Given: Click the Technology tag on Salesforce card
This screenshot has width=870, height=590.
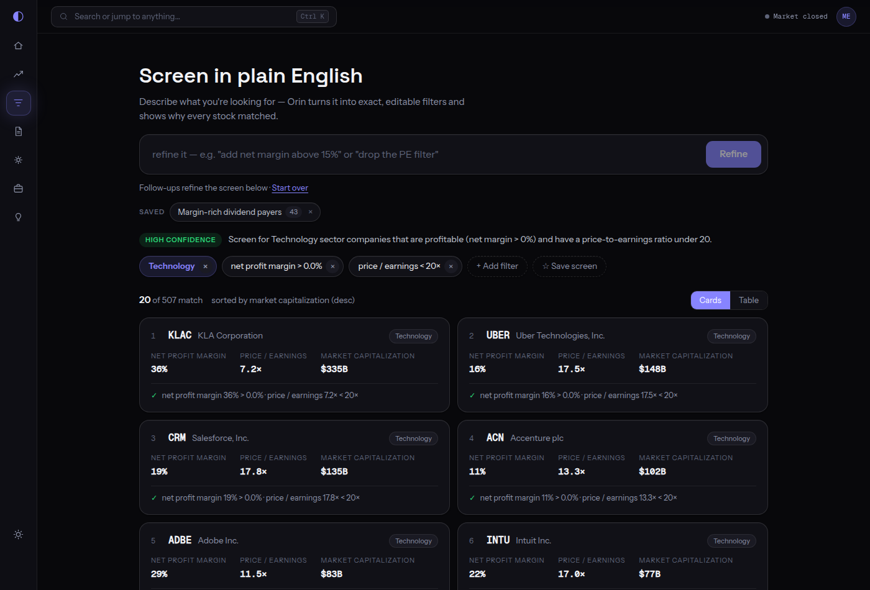Looking at the screenshot, I should [413, 438].
